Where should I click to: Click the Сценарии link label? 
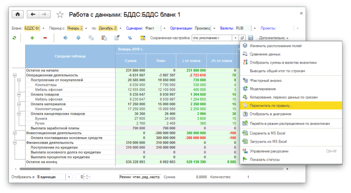coord(134,28)
